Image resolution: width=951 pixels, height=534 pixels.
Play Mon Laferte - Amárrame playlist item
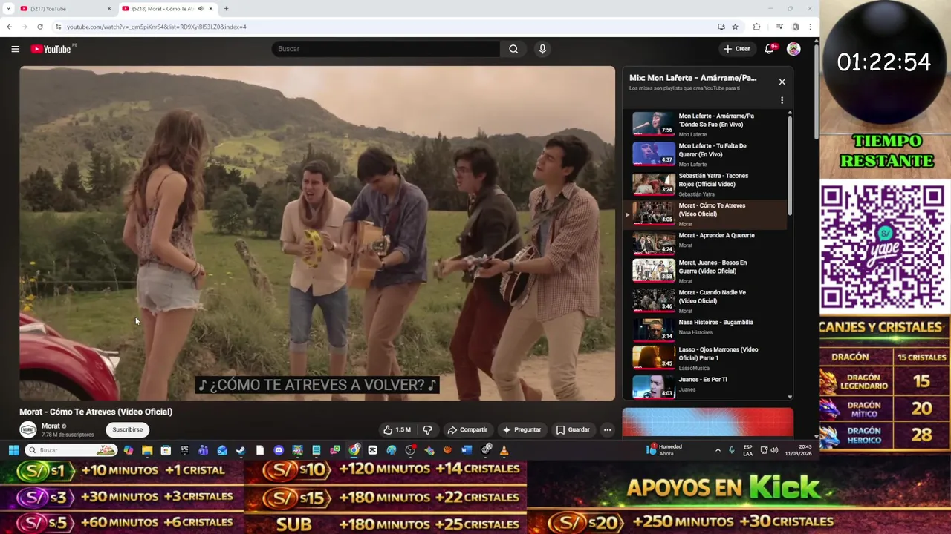[x=706, y=125]
